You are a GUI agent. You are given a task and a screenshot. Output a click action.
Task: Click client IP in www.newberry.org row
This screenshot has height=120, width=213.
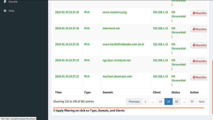(x=161, y=12)
